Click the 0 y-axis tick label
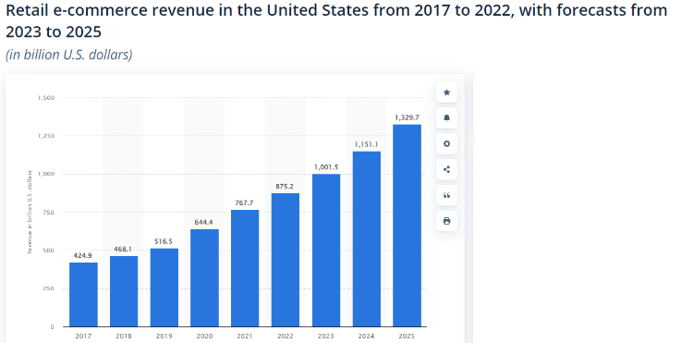The width and height of the screenshot is (693, 343). click(x=52, y=326)
